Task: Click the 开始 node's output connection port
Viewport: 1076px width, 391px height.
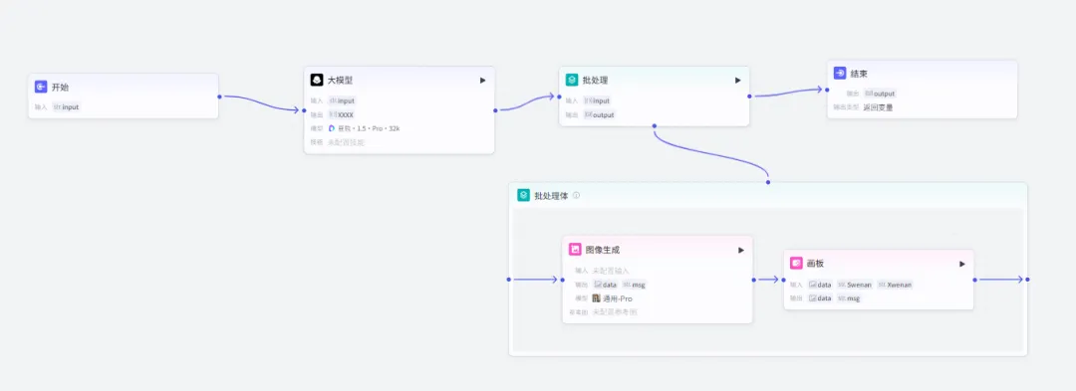Action: pos(219,97)
